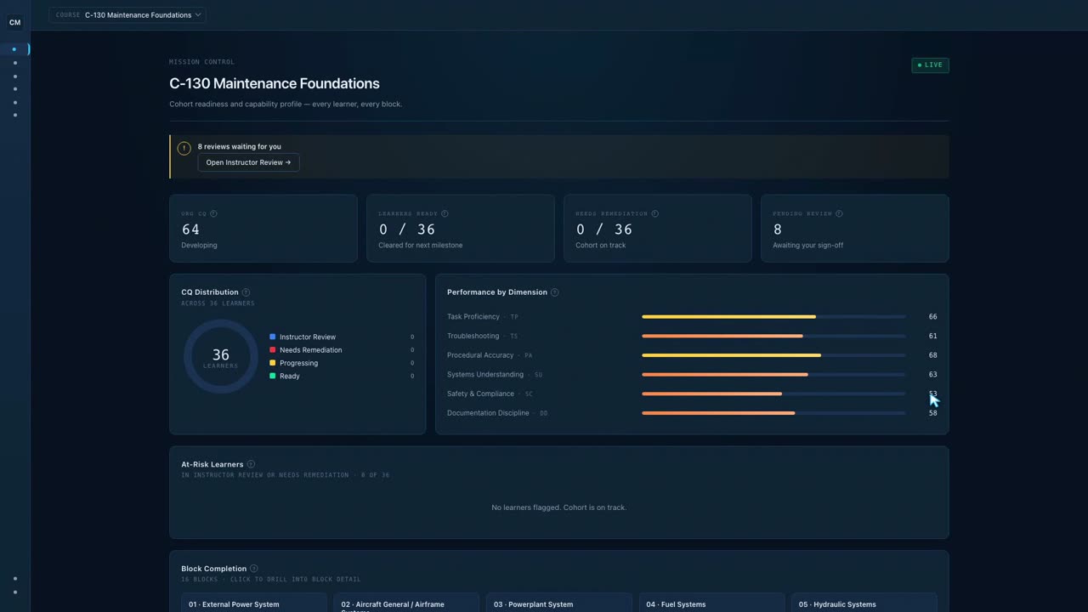
Task: Click the warning icon in the reviews banner
Action: point(184,148)
